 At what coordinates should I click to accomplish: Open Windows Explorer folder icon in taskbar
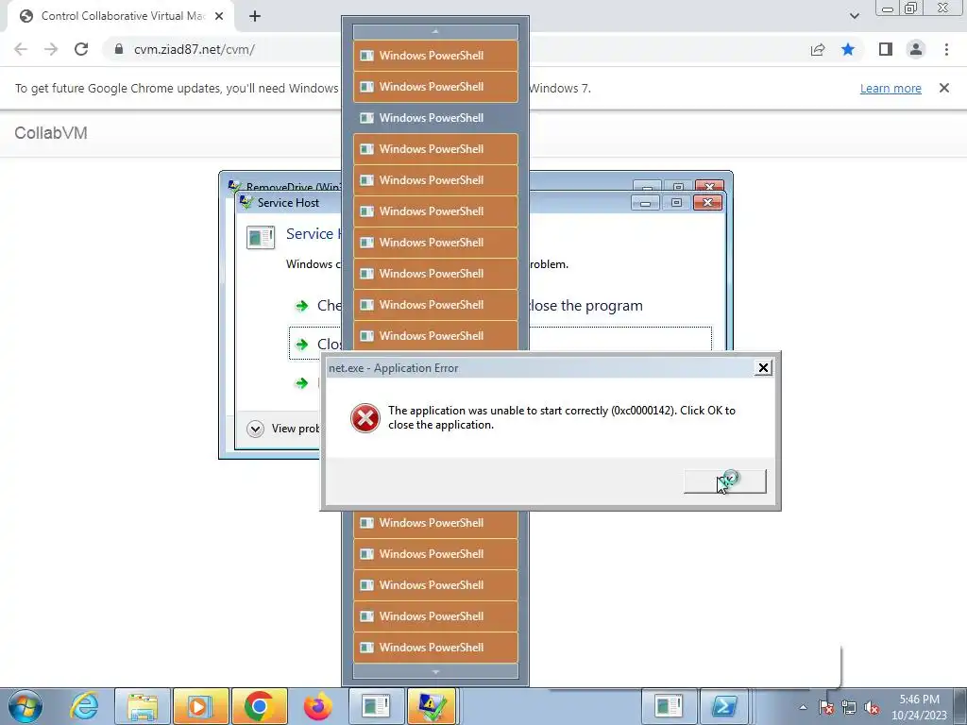(x=143, y=706)
